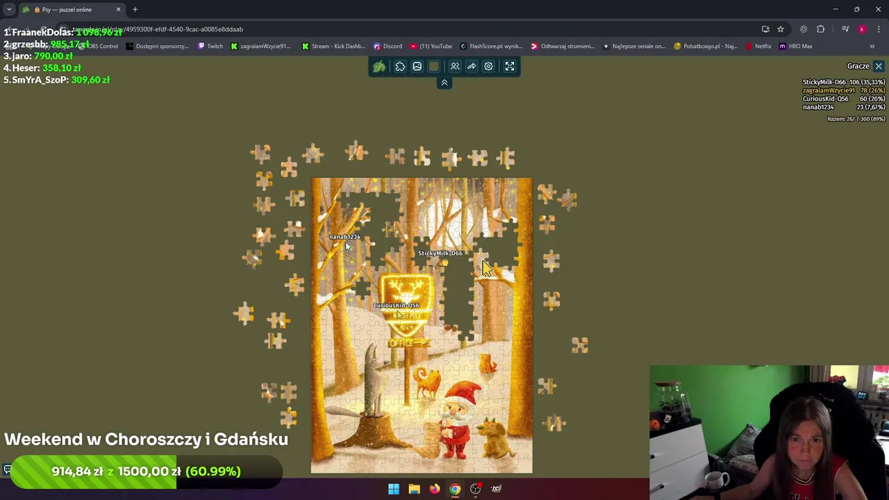This screenshot has width=889, height=500.
Task: Open the 'Polsatboxgo.pl - Naj...' bookmark
Action: coord(706,47)
